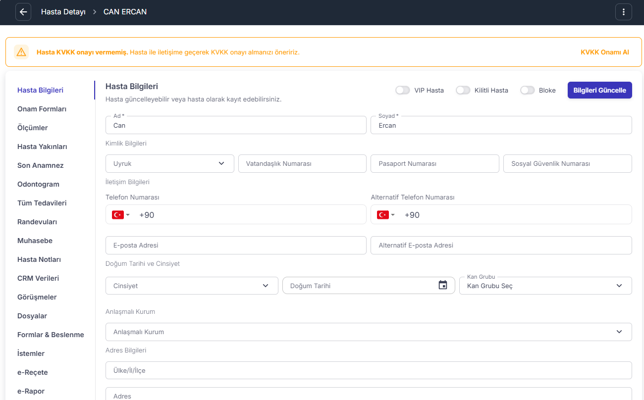Open the Görüşmeler section

point(37,297)
